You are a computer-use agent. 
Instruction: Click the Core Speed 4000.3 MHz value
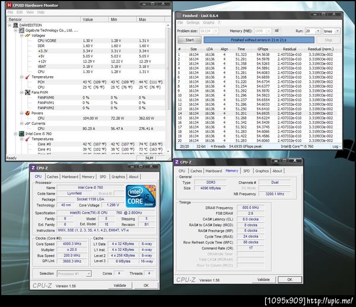pos(72,244)
